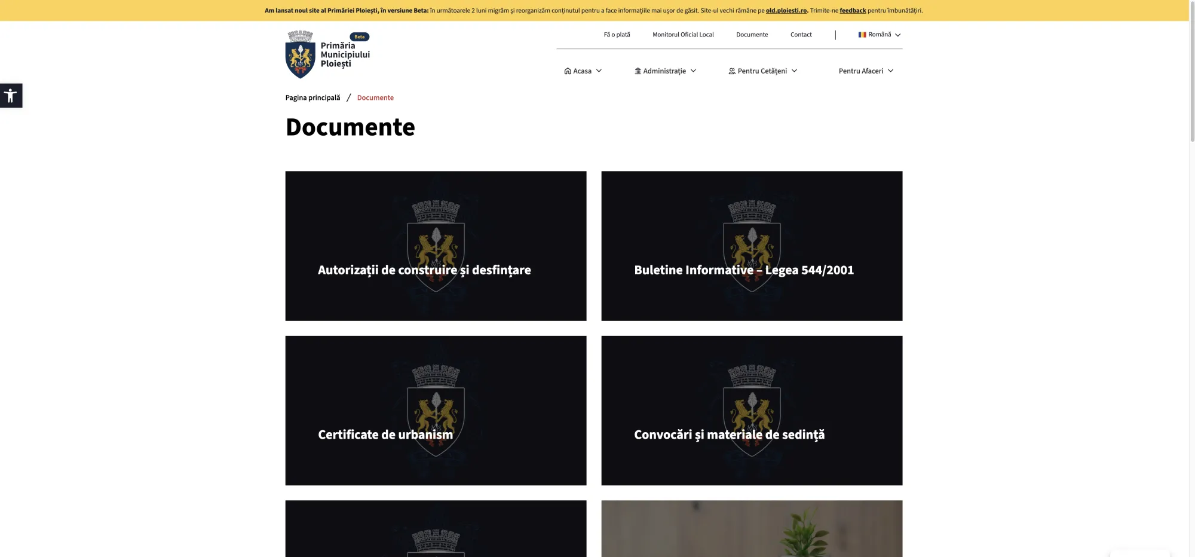The image size is (1195, 557).
Task: Go to Pagina principală breadcrumb
Action: 312,98
